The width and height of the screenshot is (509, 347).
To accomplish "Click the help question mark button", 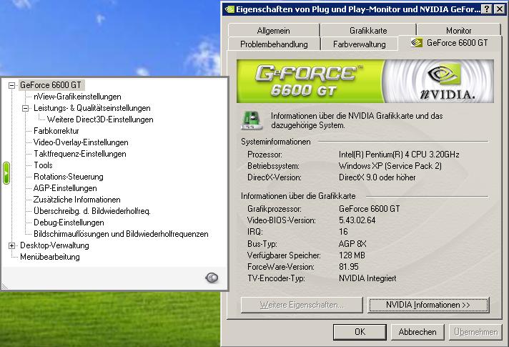I will pos(486,9).
